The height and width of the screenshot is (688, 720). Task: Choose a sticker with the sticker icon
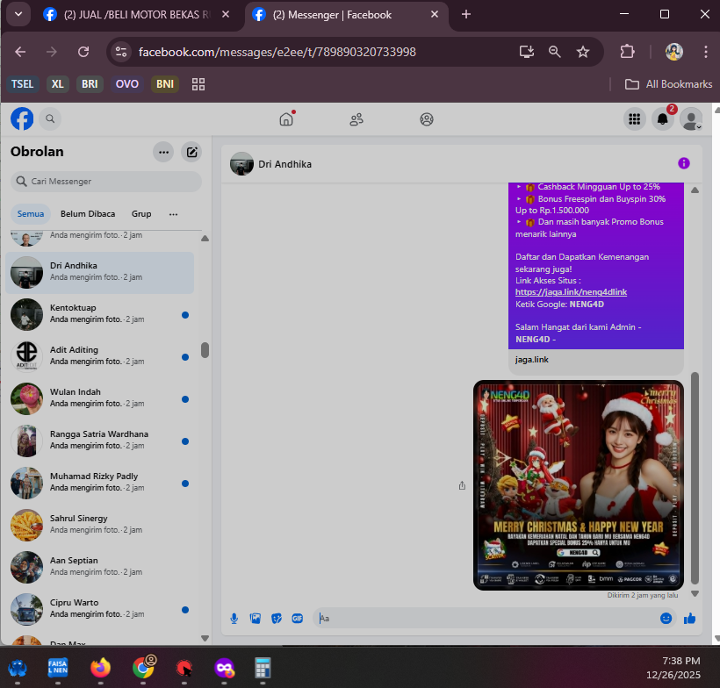tap(277, 619)
